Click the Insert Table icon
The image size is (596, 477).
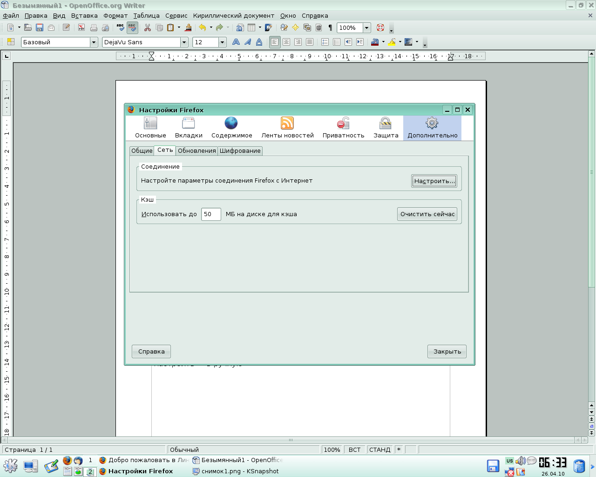click(x=251, y=27)
